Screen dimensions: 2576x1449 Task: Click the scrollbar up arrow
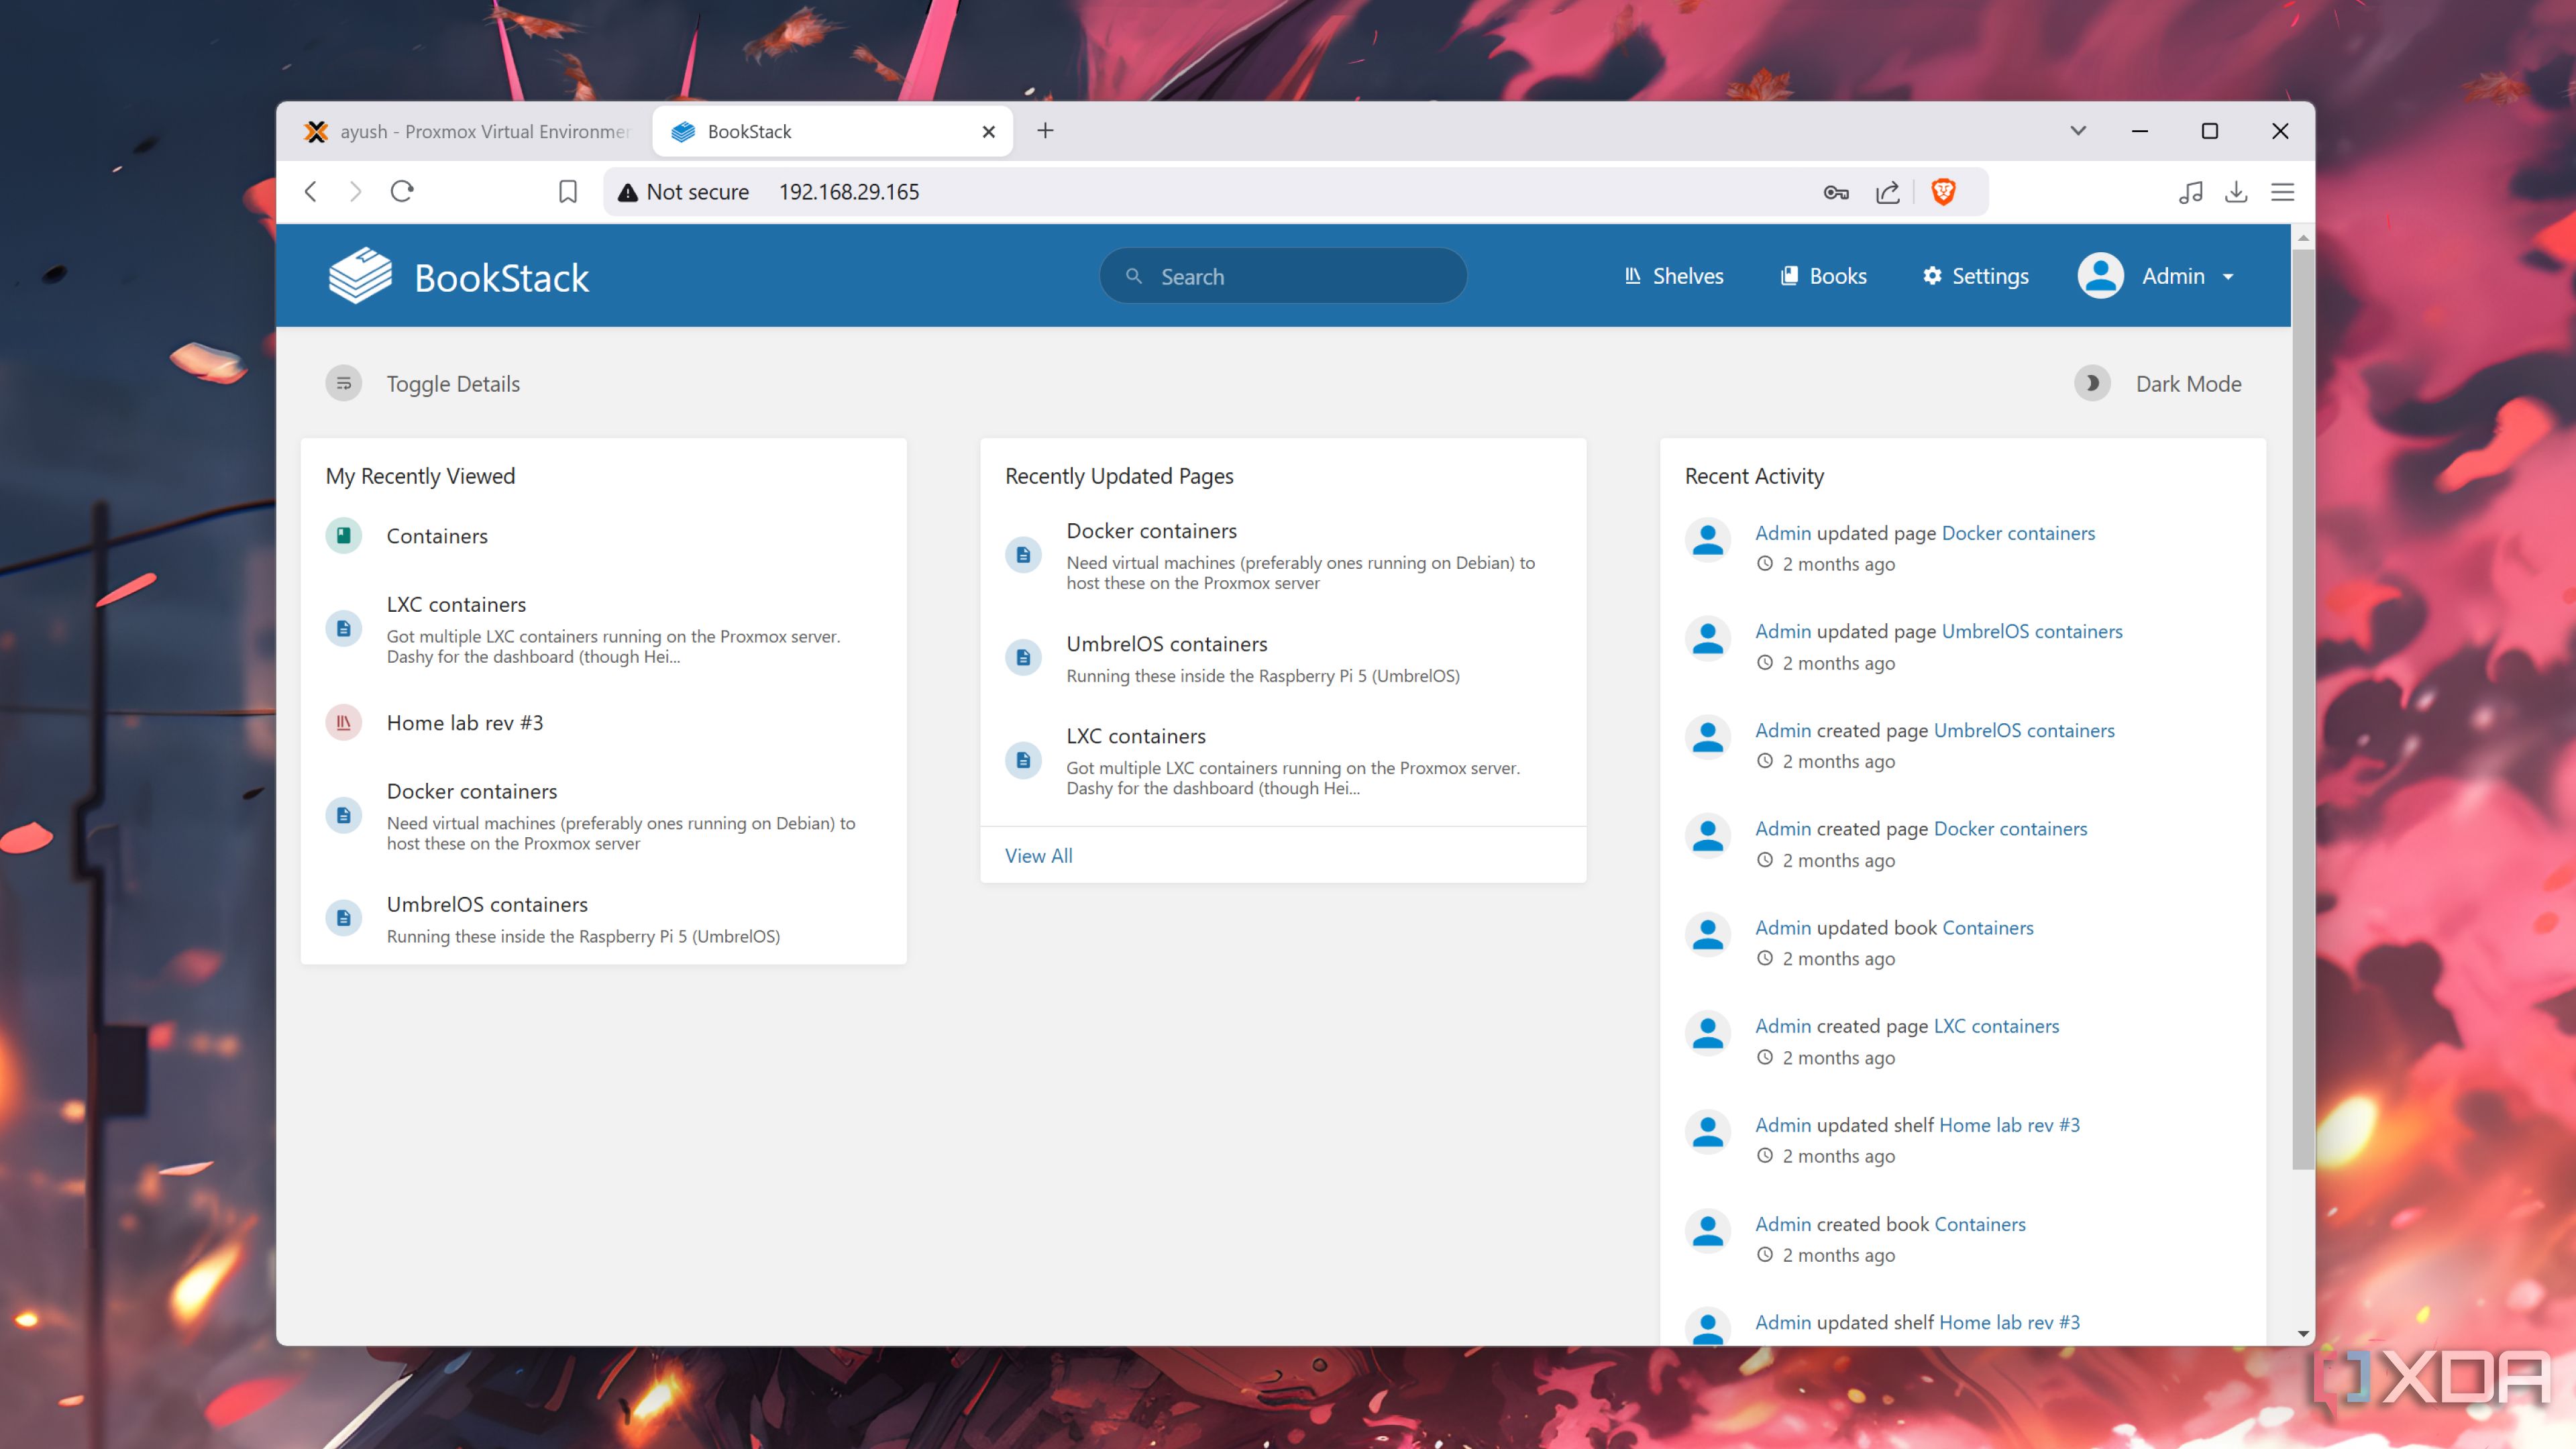(2303, 238)
